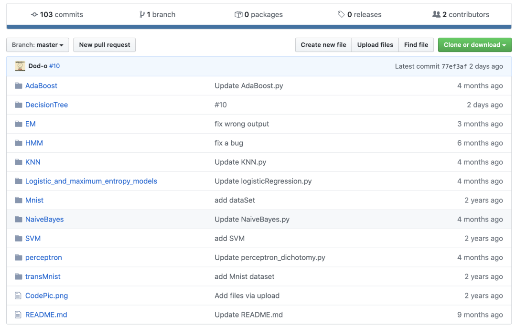516x327 pixels.
Task: Click the Dod-o user avatar
Action: click(20, 66)
